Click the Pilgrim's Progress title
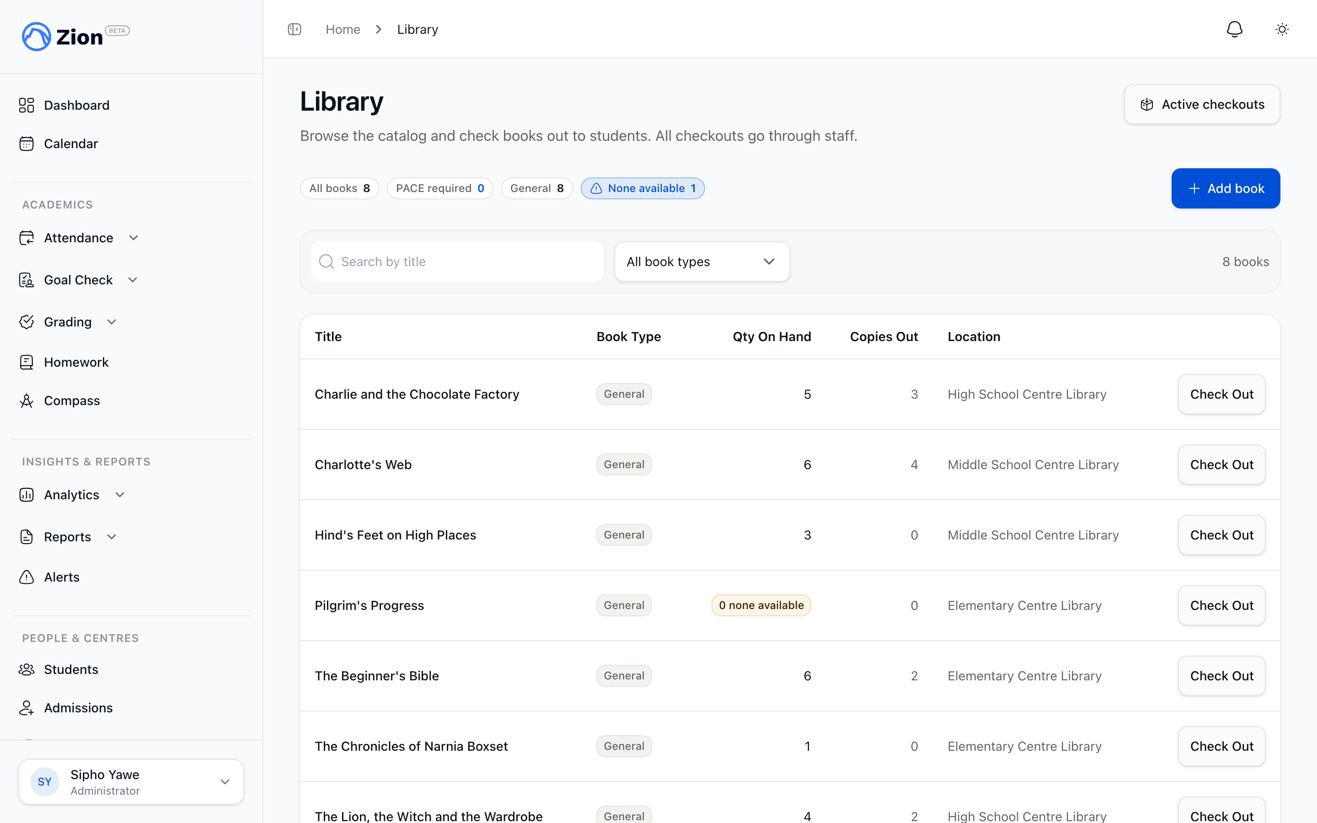The height and width of the screenshot is (823, 1317). tap(369, 605)
